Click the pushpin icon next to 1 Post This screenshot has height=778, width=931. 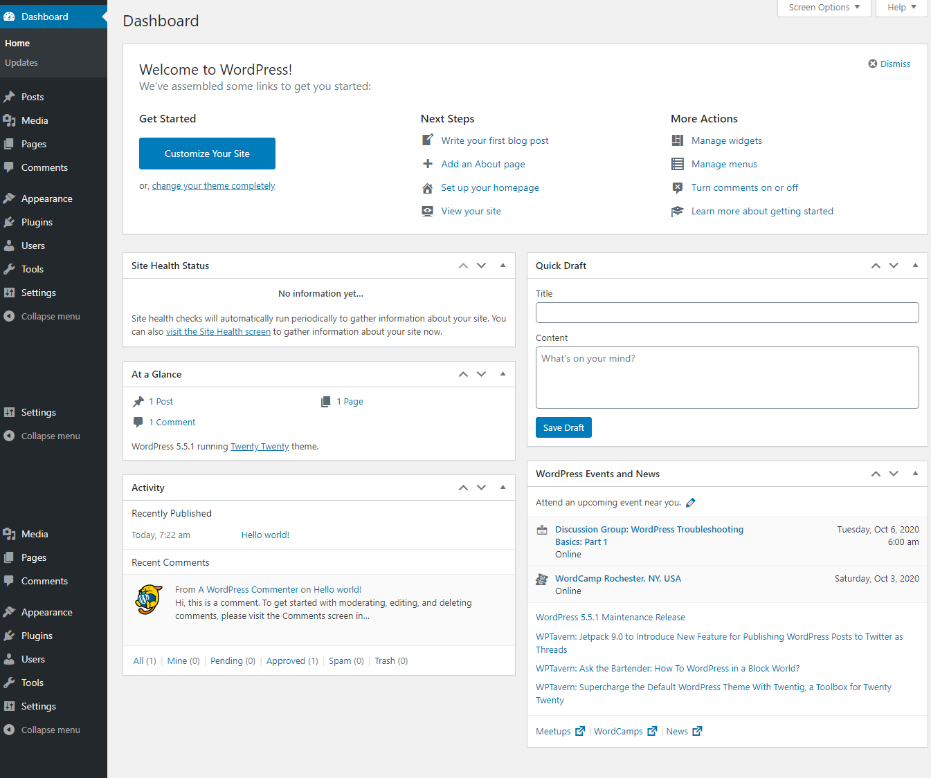[138, 401]
